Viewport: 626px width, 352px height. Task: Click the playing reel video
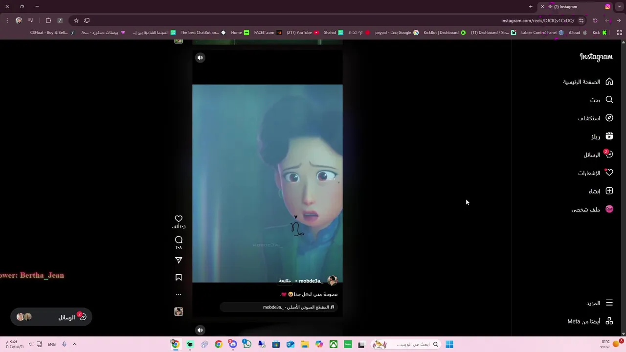click(268, 183)
